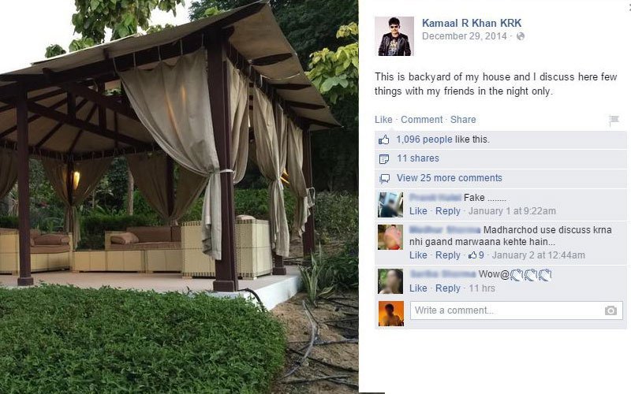Open the 11 shares list
Image resolution: width=631 pixels, height=394 pixels.
pyautogui.click(x=418, y=158)
